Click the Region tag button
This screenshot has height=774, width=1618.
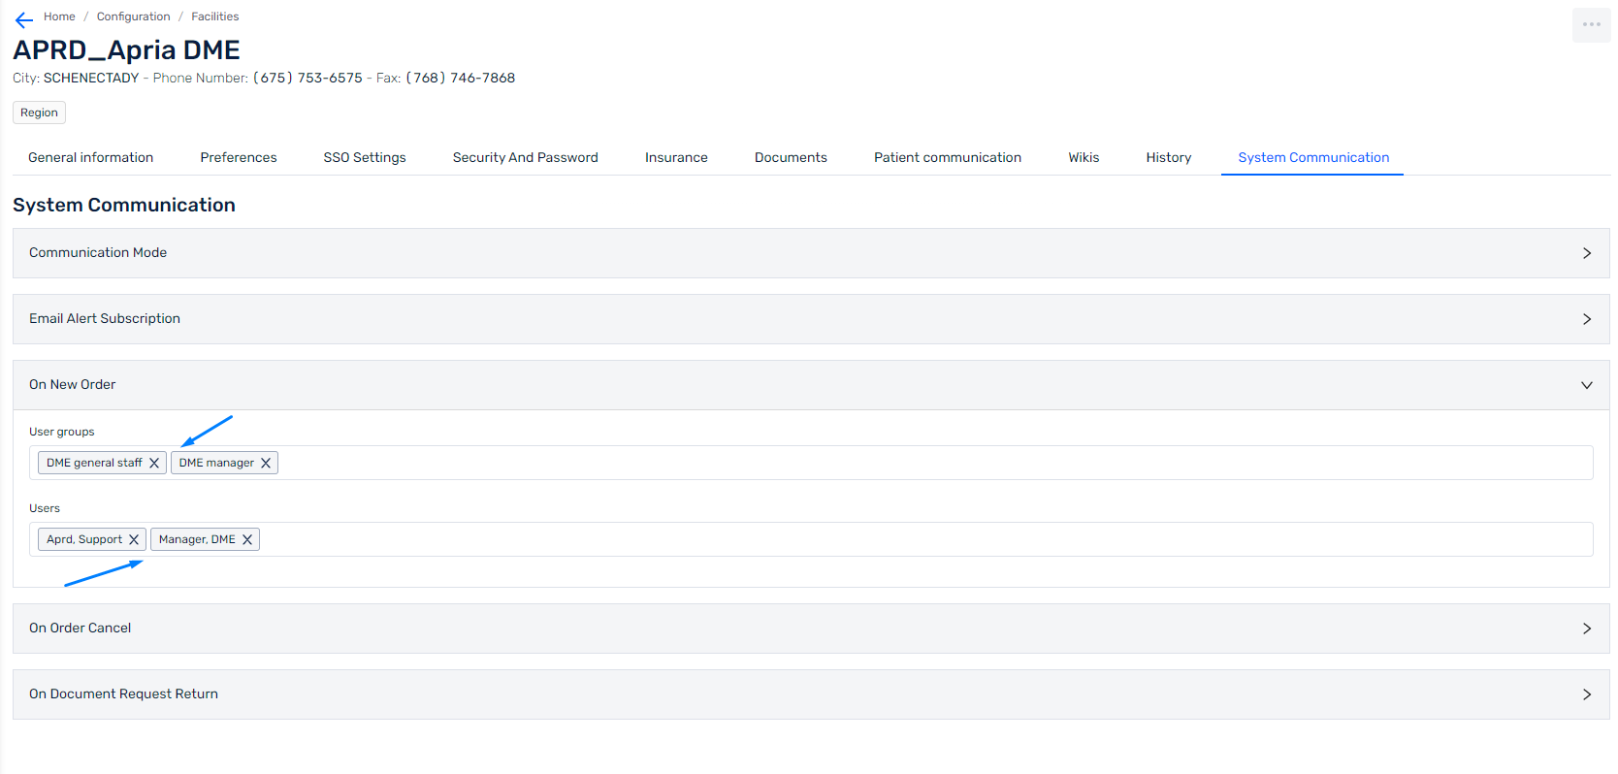click(x=39, y=113)
